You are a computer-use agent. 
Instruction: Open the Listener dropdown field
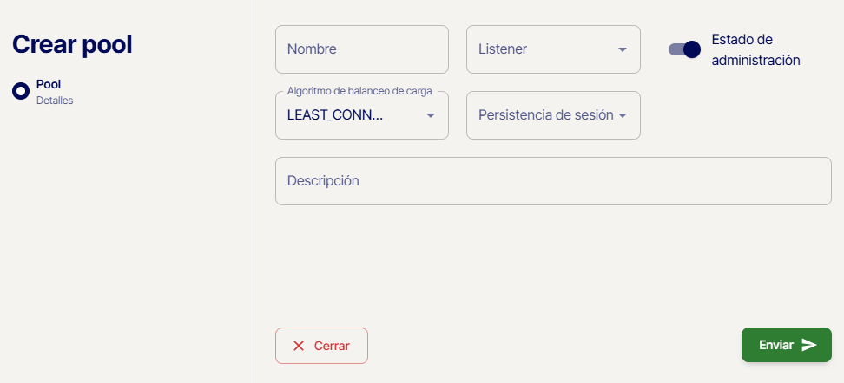pos(543,49)
